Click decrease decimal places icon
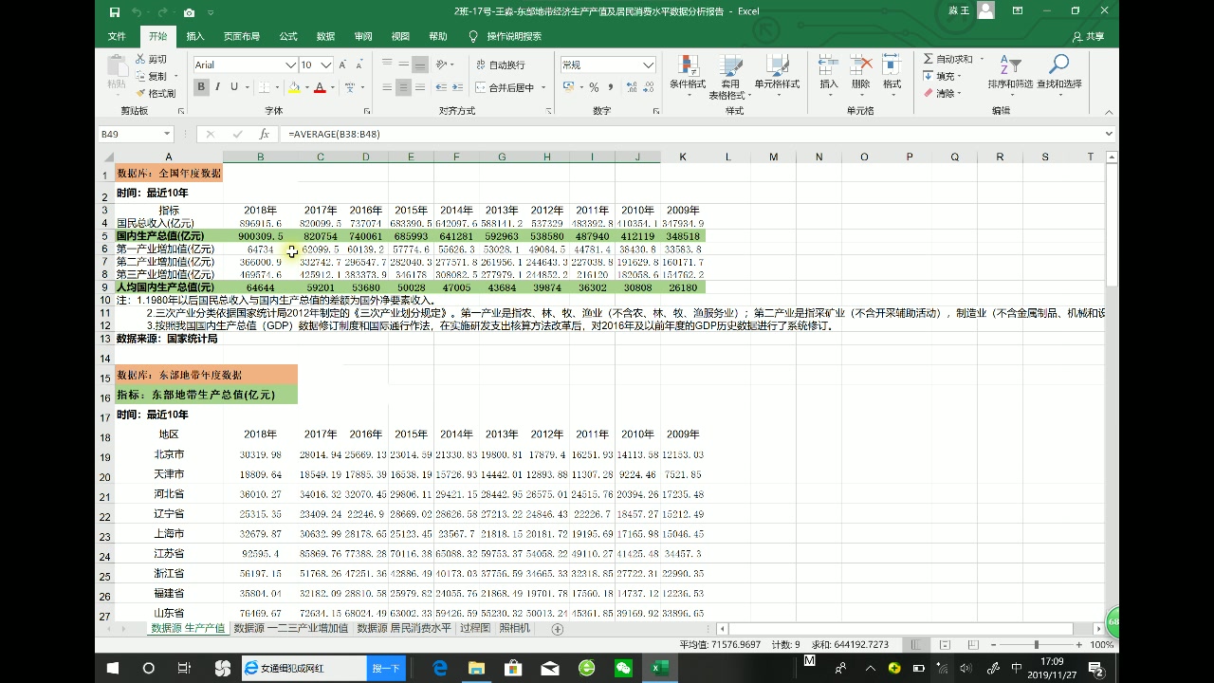This screenshot has width=1214, height=683. (x=647, y=87)
